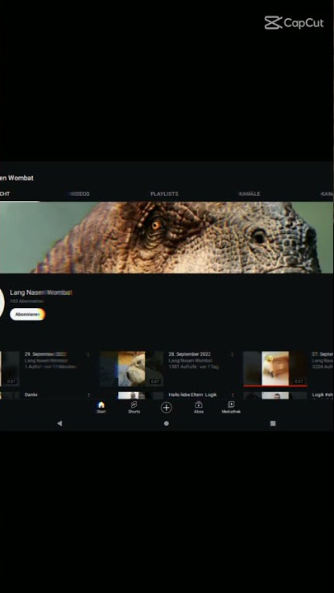Open the Abos subscriptions tab
The image size is (334, 593).
tap(199, 408)
